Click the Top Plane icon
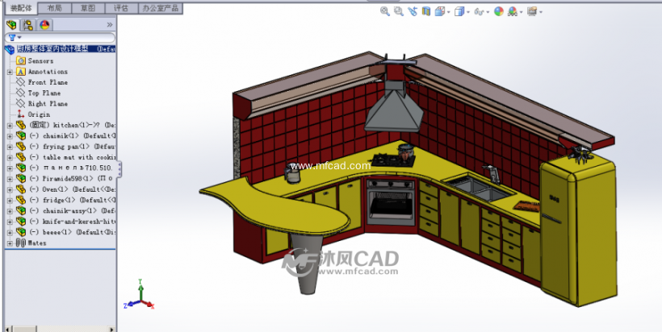Viewport: 662px width, 332px height. (21, 93)
